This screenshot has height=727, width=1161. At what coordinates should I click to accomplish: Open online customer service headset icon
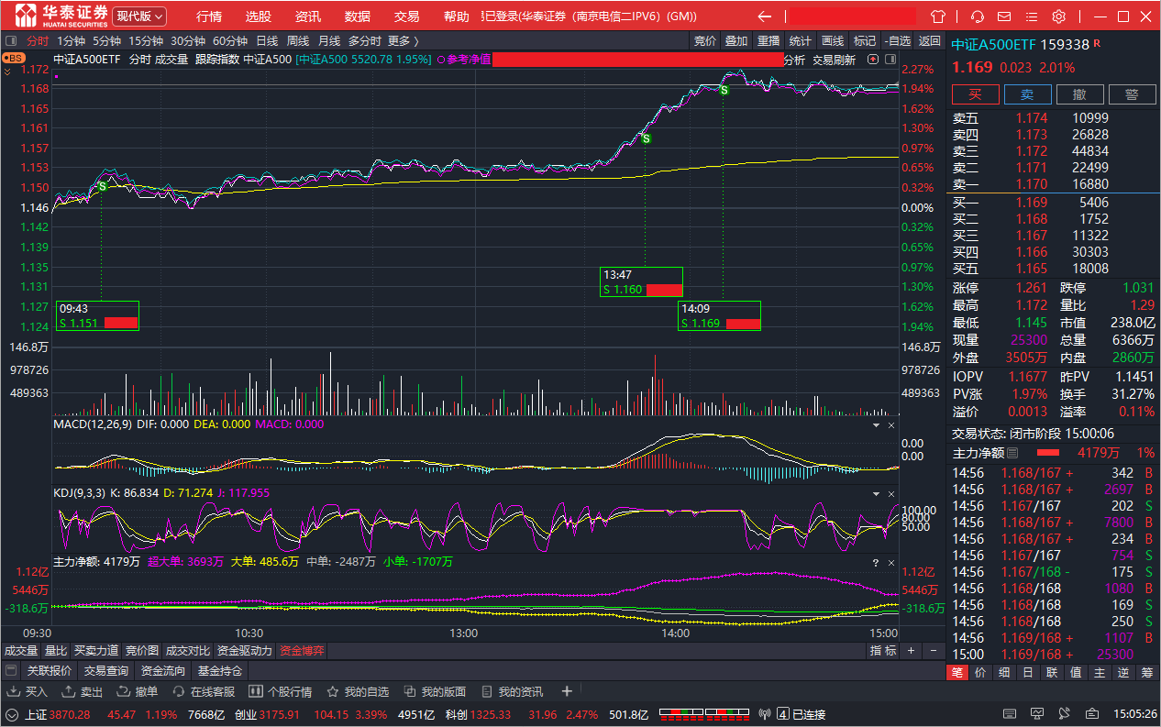click(978, 17)
